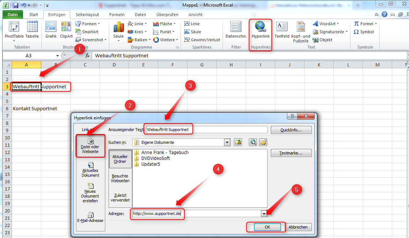Image resolution: width=409 pixels, height=238 pixels.
Task: Insert a Säule sparkline
Action: (193, 32)
